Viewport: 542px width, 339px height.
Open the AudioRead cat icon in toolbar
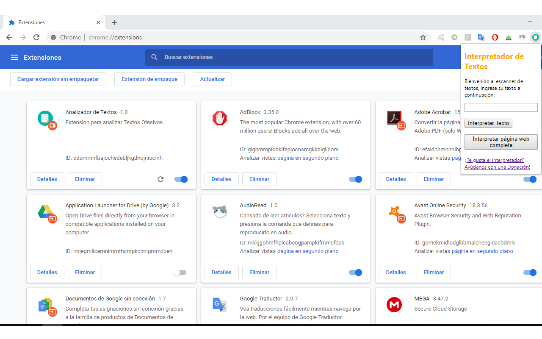[x=522, y=37]
